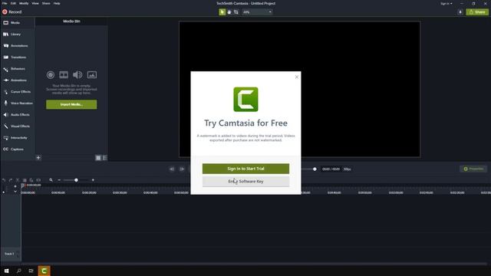Click the timeline zoom out minus
Viewport: 491px width, 276px height.
point(59,180)
